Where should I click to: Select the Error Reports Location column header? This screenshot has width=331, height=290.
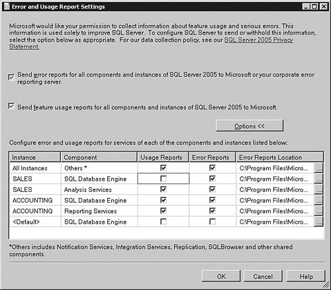point(279,157)
